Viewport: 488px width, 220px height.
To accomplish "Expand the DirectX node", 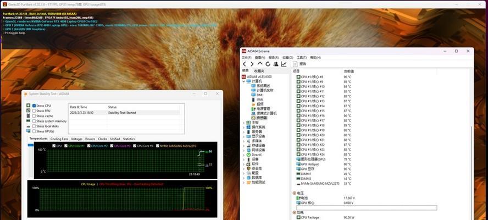I will 243,155.
